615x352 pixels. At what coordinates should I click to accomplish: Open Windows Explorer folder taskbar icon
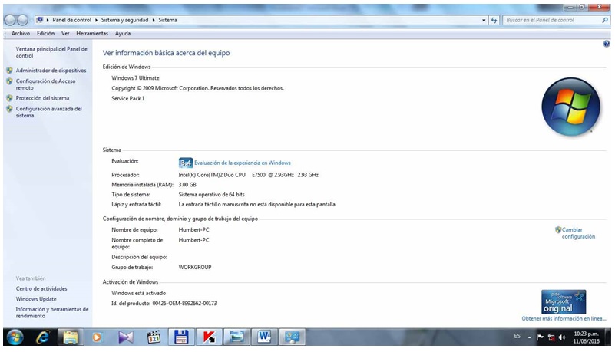pyautogui.click(x=71, y=337)
